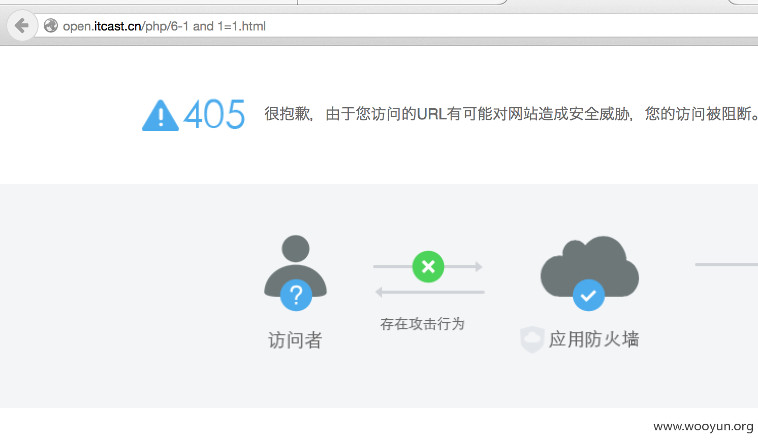Click the green X blocked icon
Image resolution: width=758 pixels, height=441 pixels.
coord(428,267)
